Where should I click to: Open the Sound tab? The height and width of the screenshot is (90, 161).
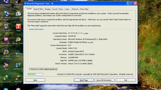coord(54,9)
